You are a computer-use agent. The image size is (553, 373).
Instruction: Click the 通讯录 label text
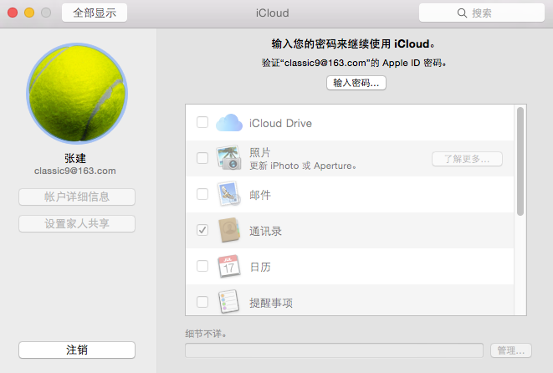tap(265, 232)
